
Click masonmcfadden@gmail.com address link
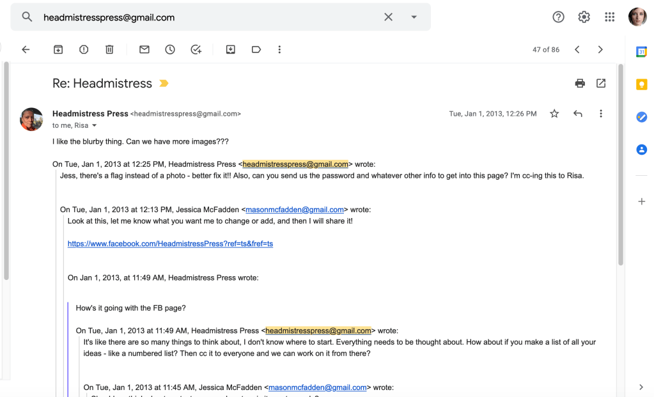point(295,209)
